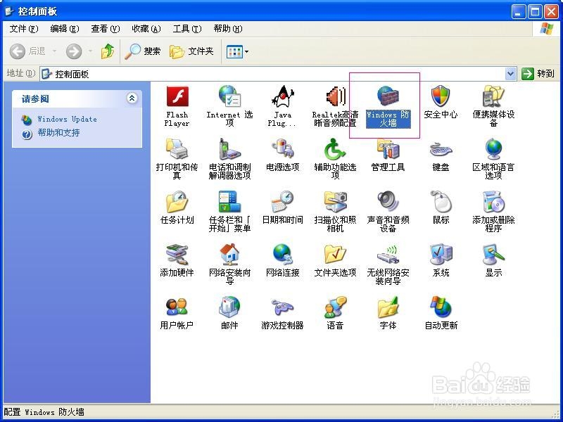Open the 管理工具 icon
This screenshot has width=563, height=422.
pos(388,149)
